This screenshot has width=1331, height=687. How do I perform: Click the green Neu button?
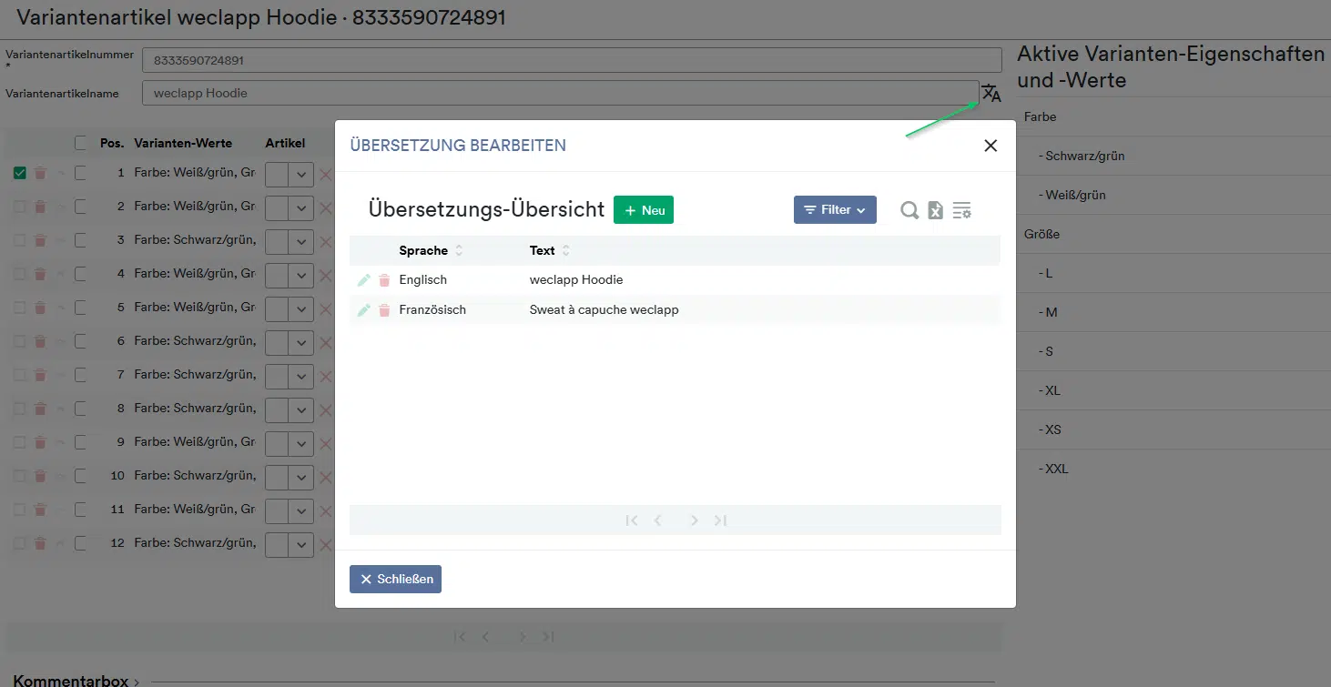[x=643, y=210]
